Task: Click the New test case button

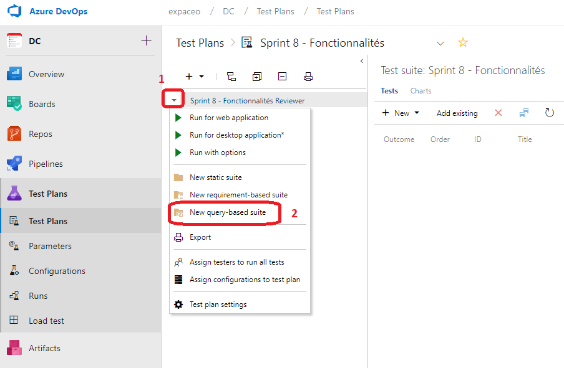Action: click(396, 113)
